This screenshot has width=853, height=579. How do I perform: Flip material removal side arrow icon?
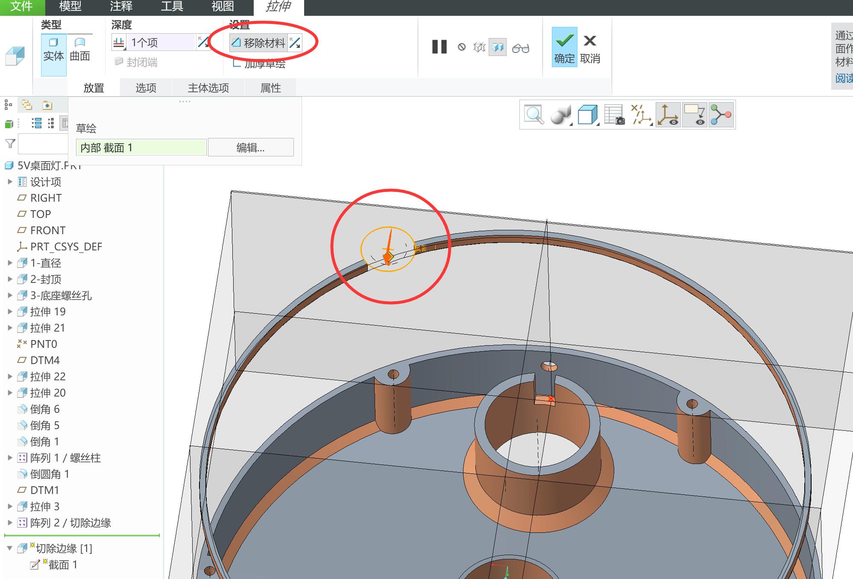pyautogui.click(x=295, y=43)
